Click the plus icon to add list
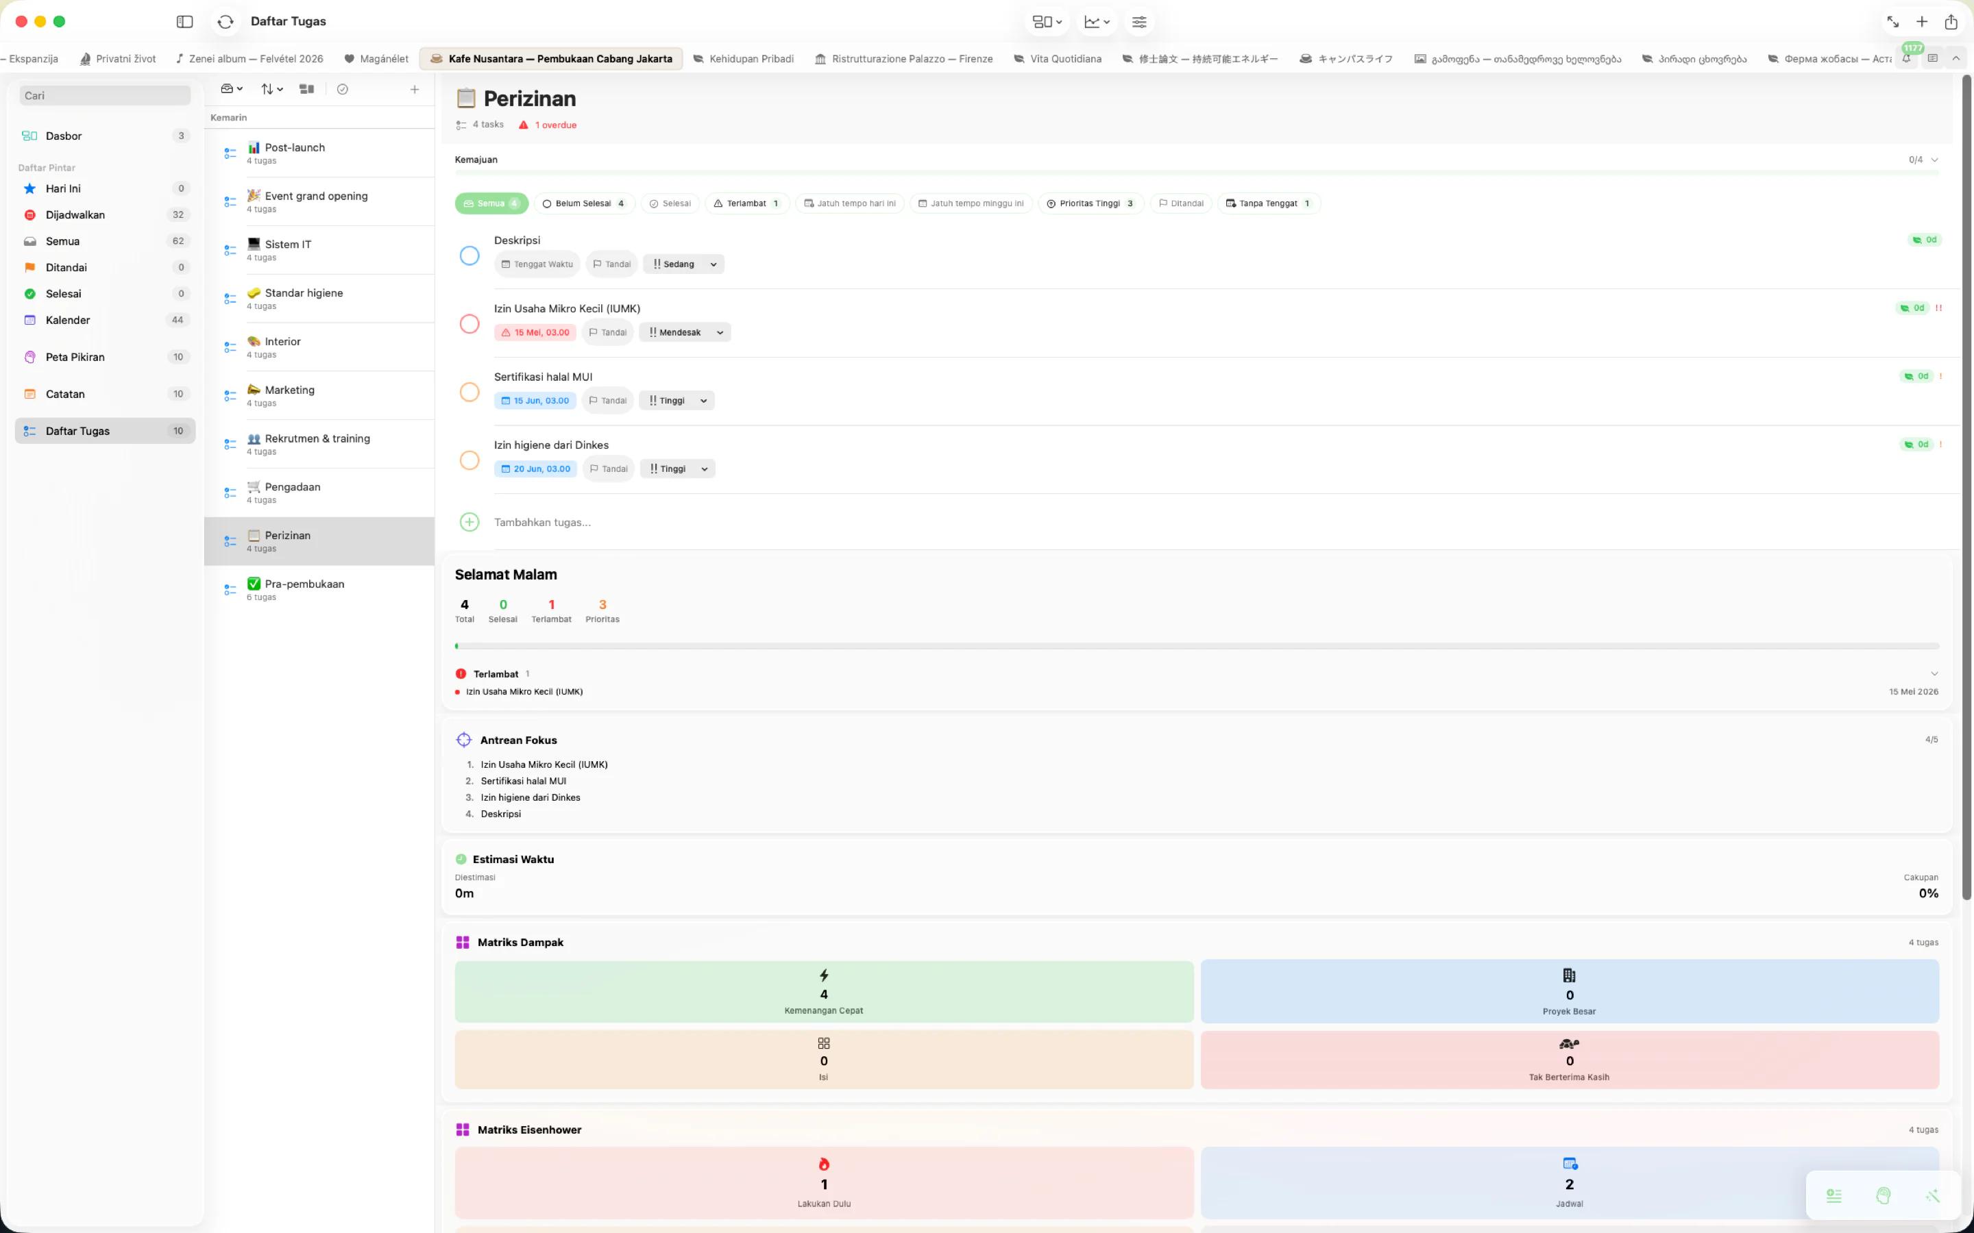 click(x=415, y=90)
